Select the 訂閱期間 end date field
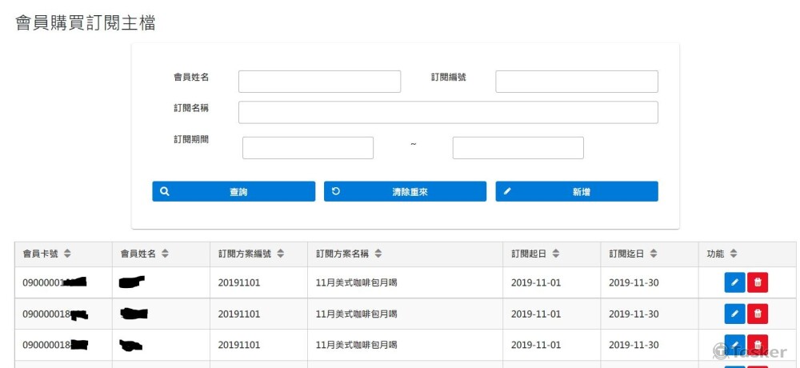This screenshot has height=368, width=800. click(518, 148)
